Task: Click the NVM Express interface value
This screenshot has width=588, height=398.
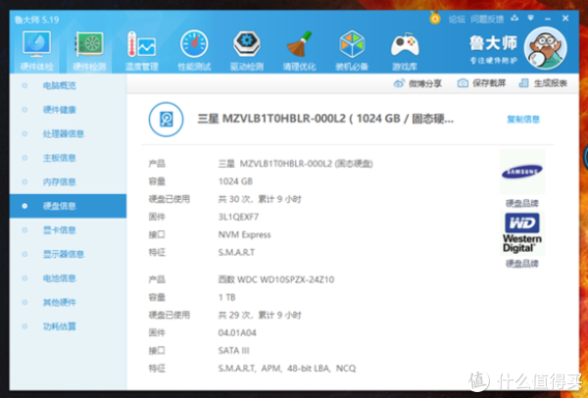Action: coord(244,235)
